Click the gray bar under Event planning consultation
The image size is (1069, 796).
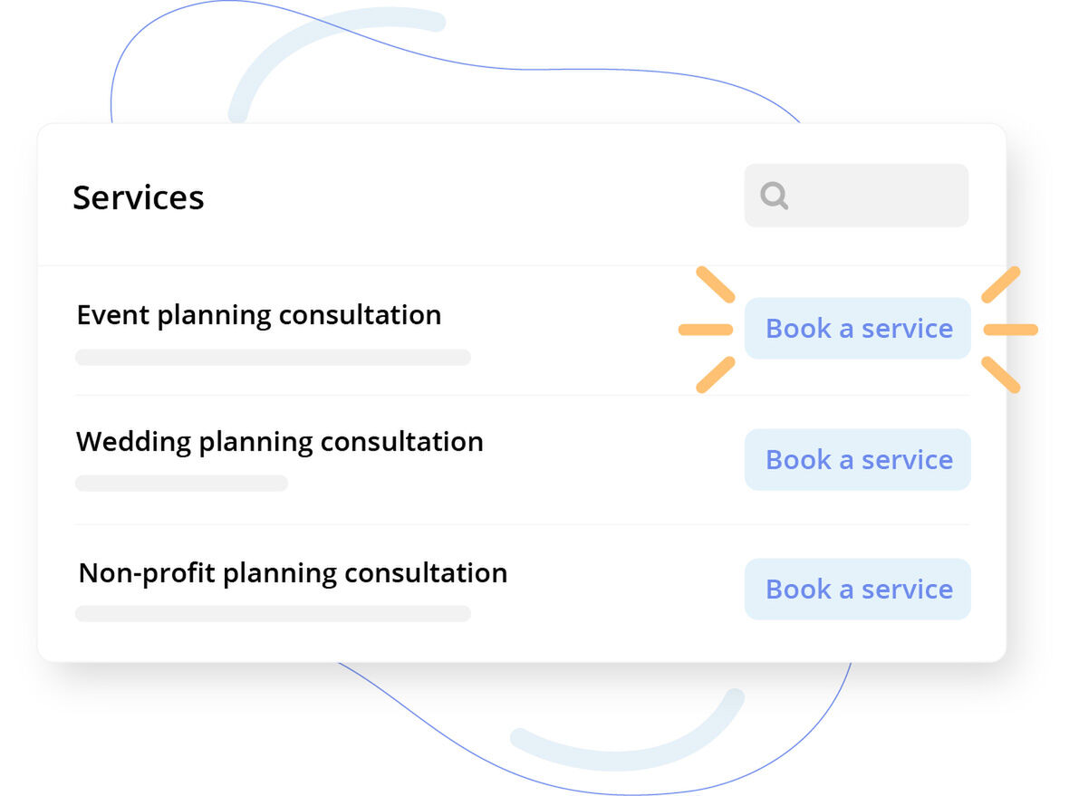(273, 357)
